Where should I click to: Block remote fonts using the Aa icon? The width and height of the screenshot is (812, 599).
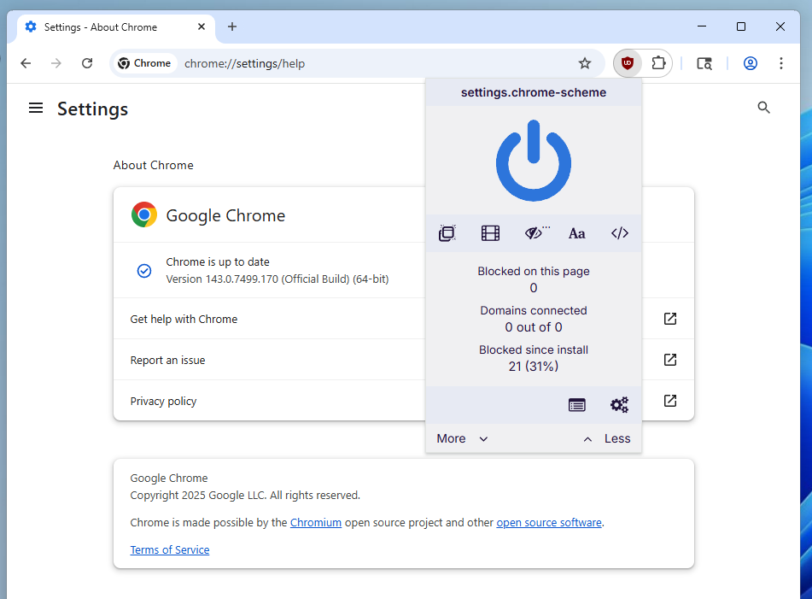(x=576, y=232)
